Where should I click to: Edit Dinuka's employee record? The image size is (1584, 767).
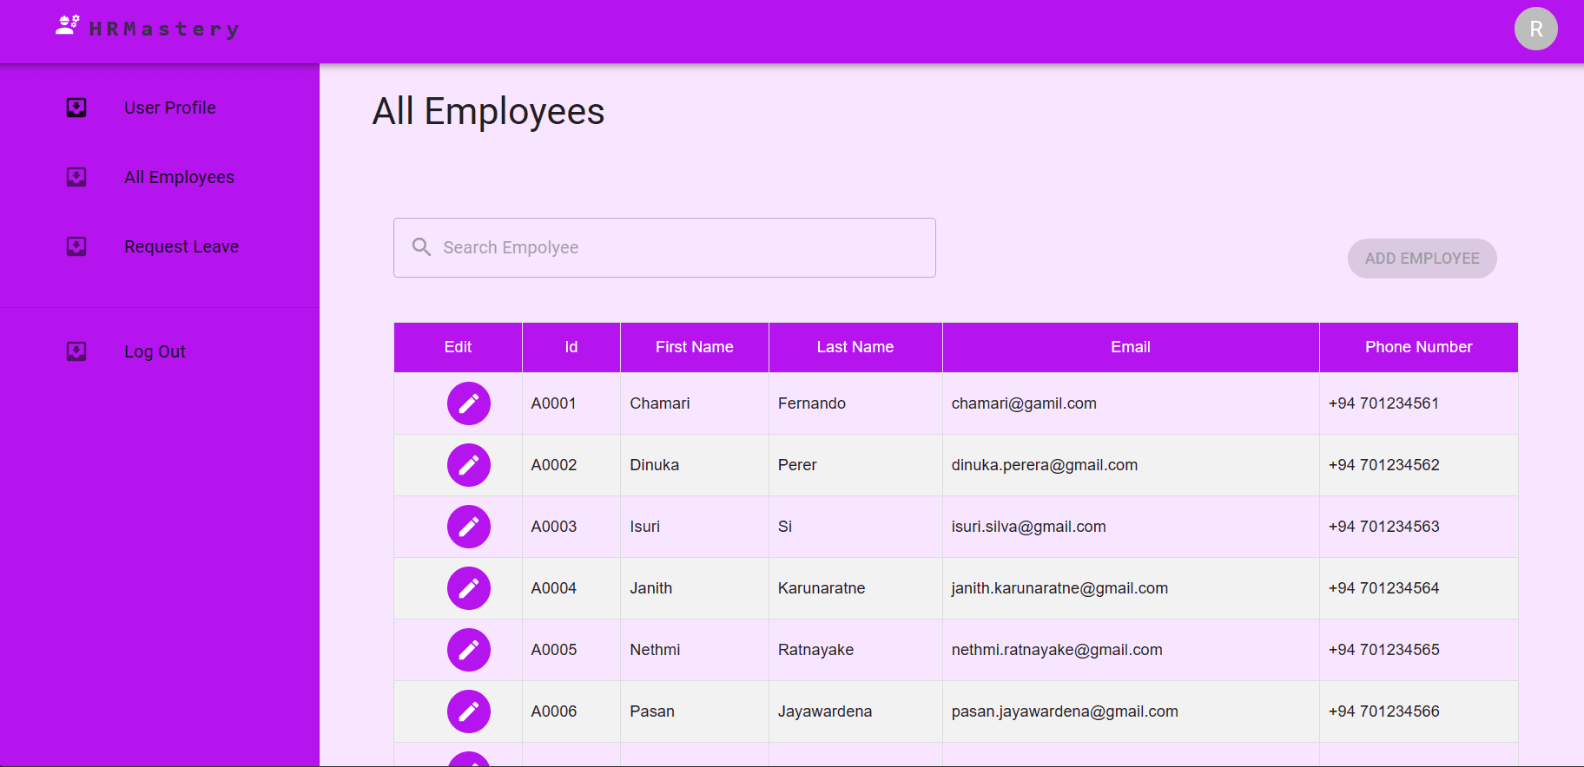click(468, 465)
